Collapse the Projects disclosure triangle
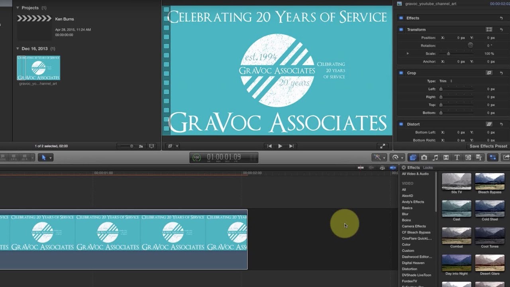Screen dimensions: 510x287 [18, 8]
